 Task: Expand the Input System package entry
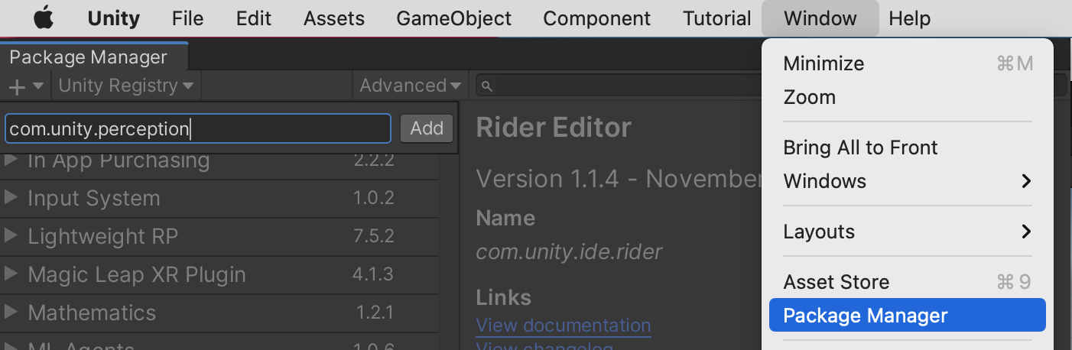point(11,198)
